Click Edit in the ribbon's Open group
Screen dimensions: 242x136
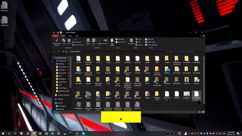point(138,42)
